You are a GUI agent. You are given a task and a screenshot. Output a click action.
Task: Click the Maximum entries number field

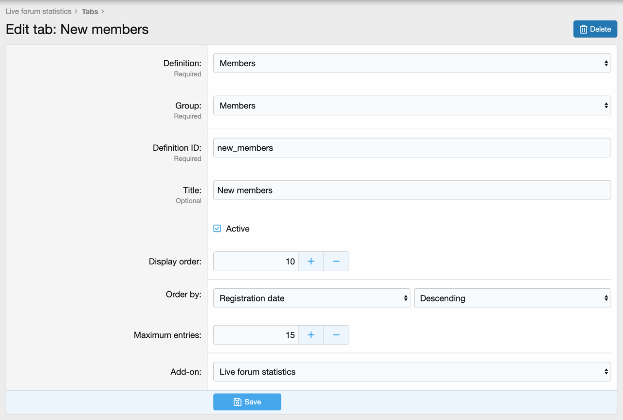point(256,335)
